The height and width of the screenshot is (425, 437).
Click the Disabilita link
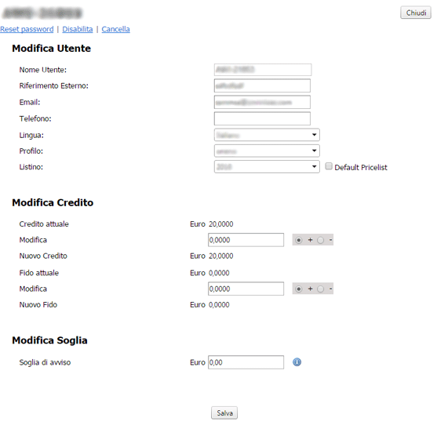[x=78, y=29]
